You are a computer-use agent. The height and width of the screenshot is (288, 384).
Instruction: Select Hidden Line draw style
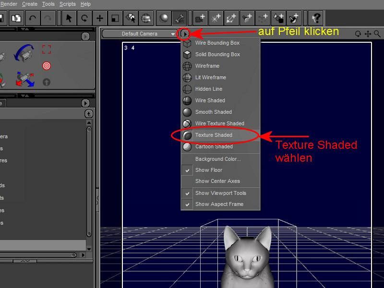pyautogui.click(x=220, y=89)
